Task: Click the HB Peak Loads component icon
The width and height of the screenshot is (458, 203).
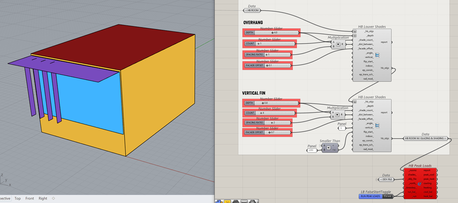Action: click(x=420, y=183)
